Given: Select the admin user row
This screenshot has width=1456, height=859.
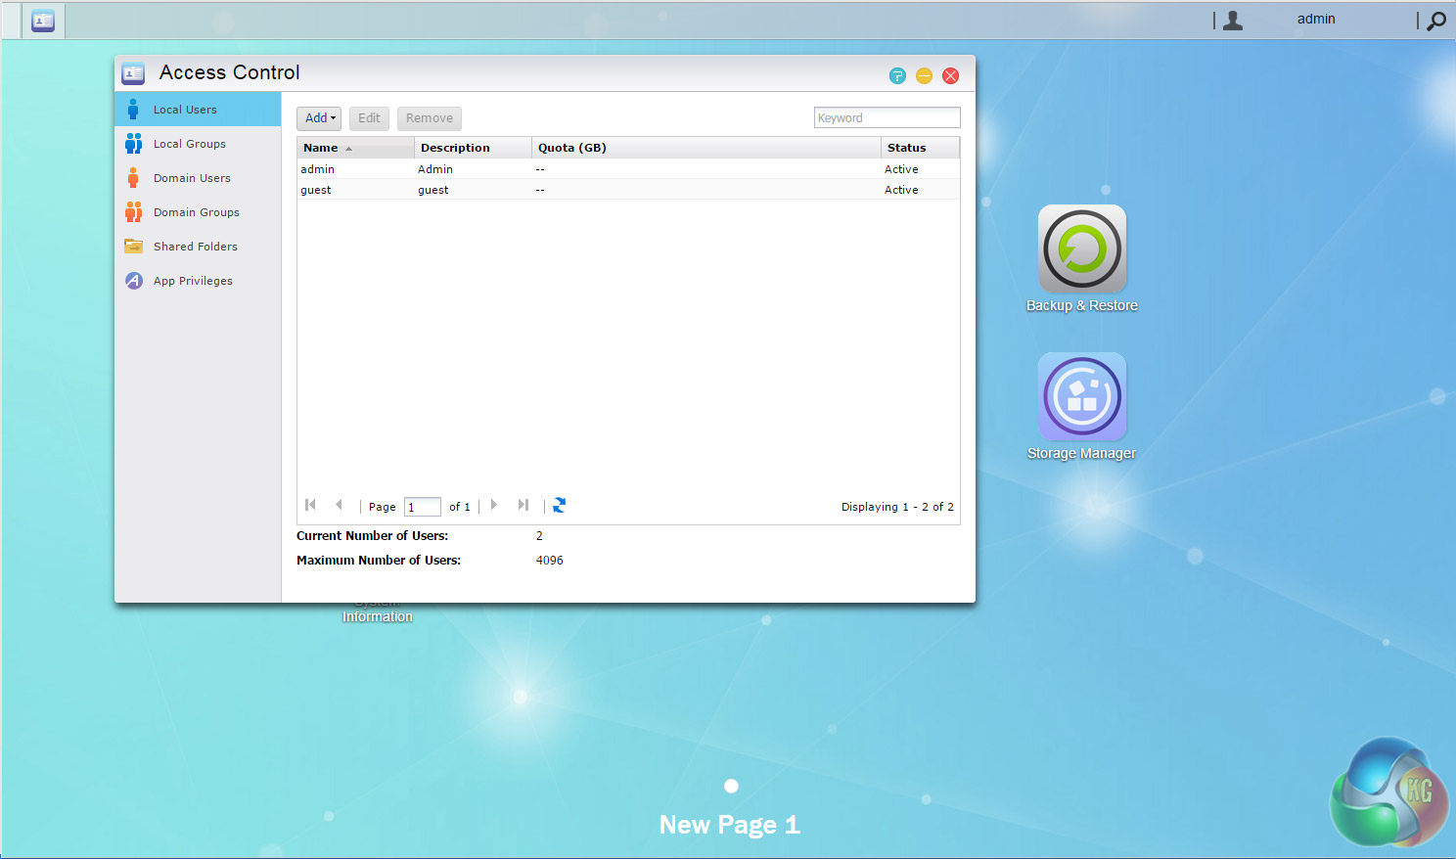Looking at the screenshot, I should pos(628,169).
